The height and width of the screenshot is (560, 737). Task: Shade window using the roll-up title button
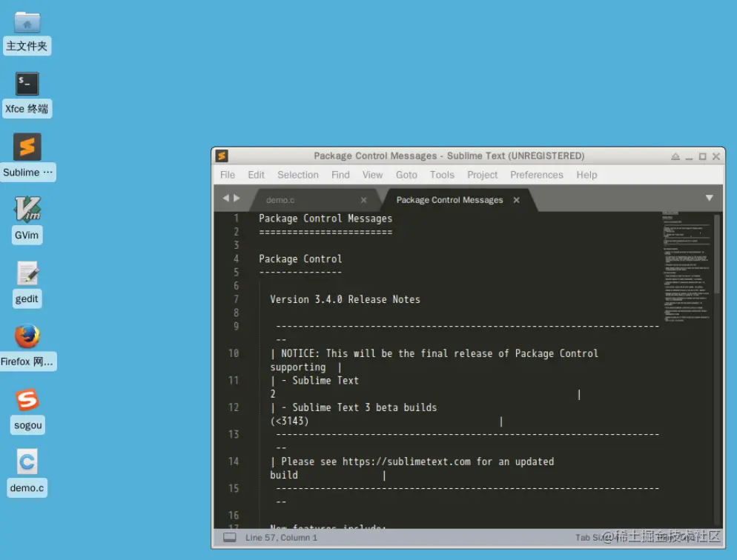[675, 156]
